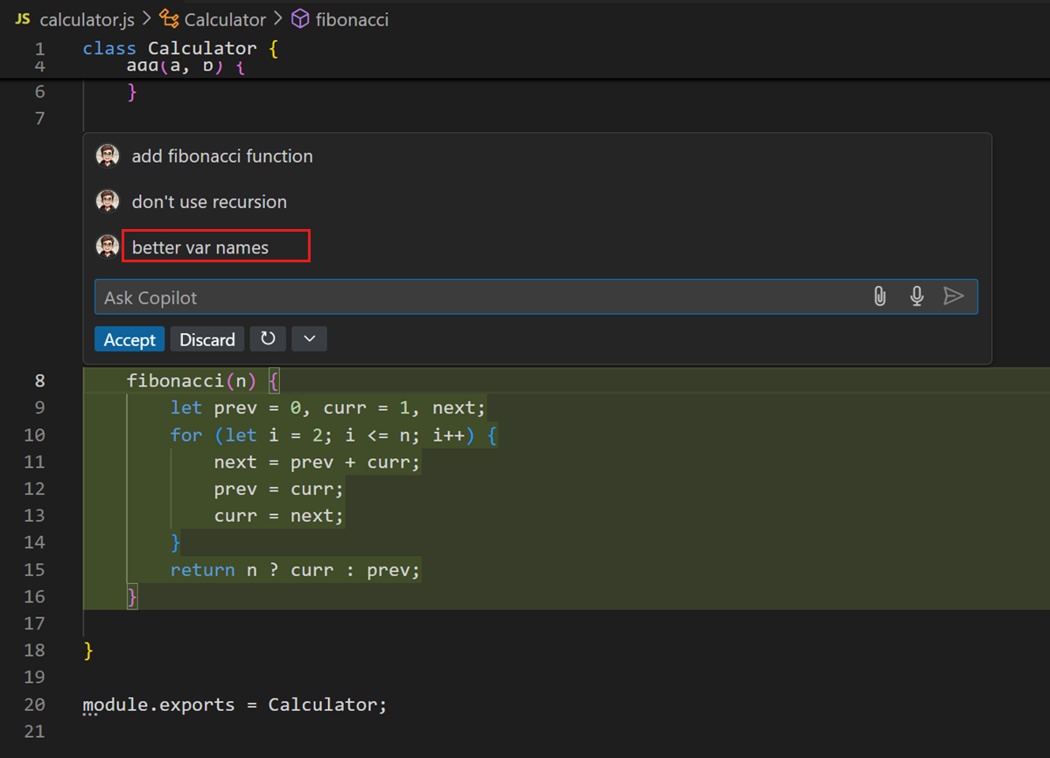Regenerate response with the retry icon

click(x=268, y=338)
